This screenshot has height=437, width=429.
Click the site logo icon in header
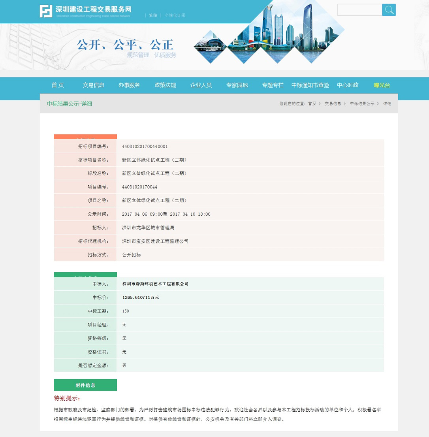[46, 11]
